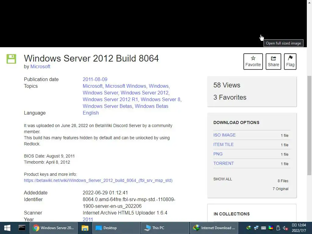Click the DOWNLOAD OPTIONS heading
312x234 pixels.
tap(236, 122)
